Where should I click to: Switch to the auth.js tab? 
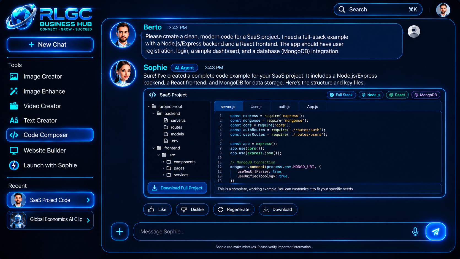pyautogui.click(x=285, y=107)
